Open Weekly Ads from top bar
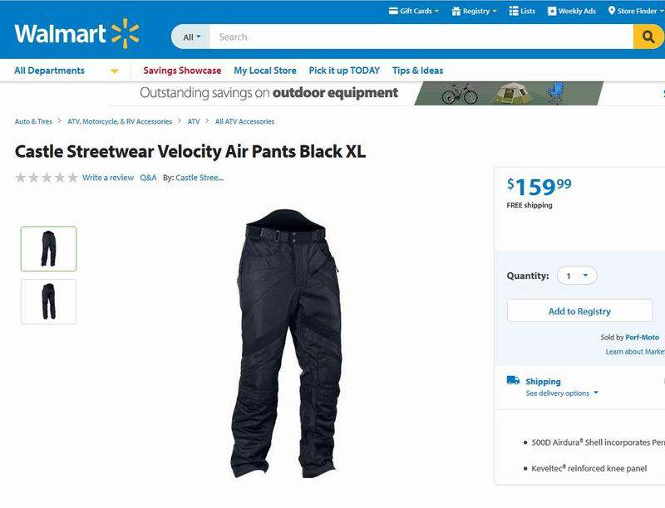The height and width of the screenshot is (508, 665). click(571, 11)
